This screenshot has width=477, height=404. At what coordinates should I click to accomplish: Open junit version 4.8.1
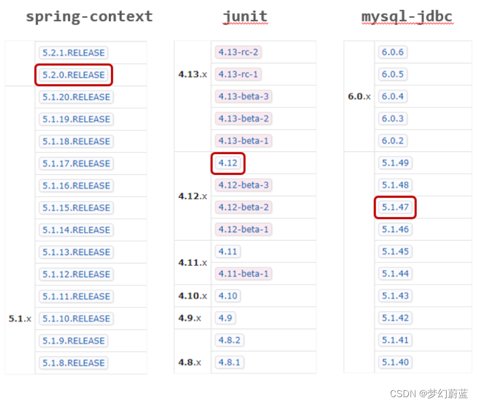click(x=230, y=362)
